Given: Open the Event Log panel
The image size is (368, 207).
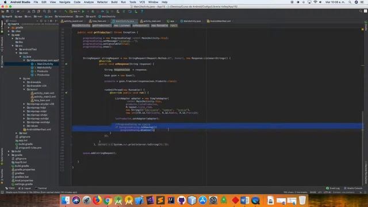Looking at the screenshot, I should 333,188.
